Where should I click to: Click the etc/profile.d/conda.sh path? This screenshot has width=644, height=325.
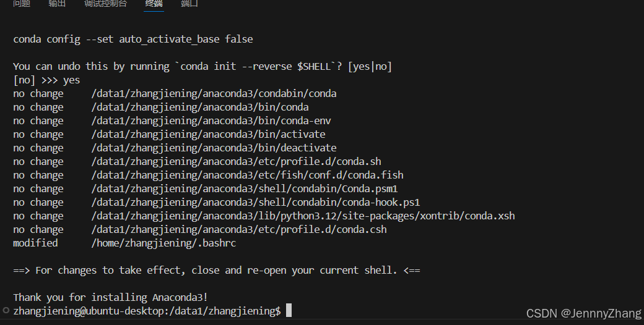point(236,161)
